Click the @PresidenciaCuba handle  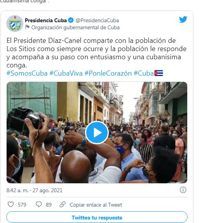coord(97,20)
